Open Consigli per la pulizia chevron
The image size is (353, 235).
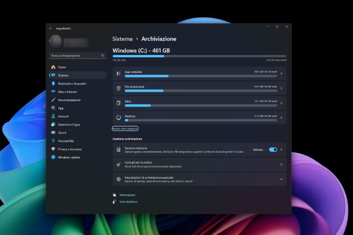pyautogui.click(x=281, y=164)
